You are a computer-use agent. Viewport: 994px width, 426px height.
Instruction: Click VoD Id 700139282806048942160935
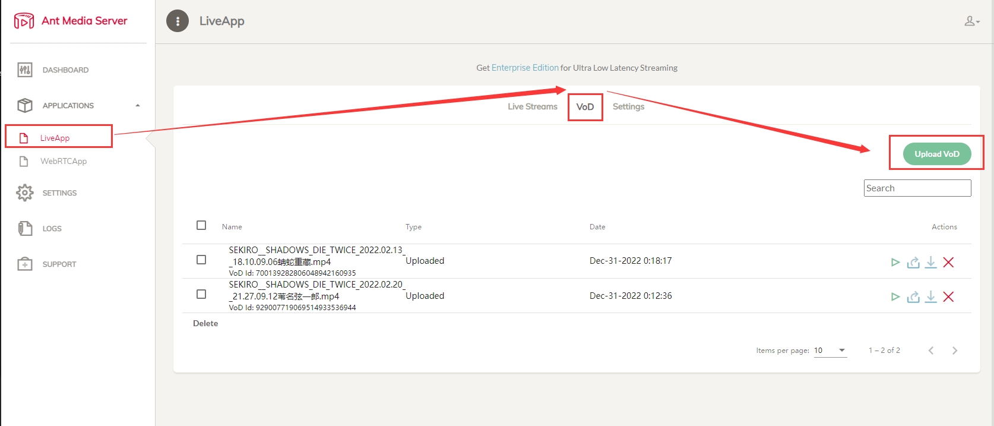click(292, 273)
